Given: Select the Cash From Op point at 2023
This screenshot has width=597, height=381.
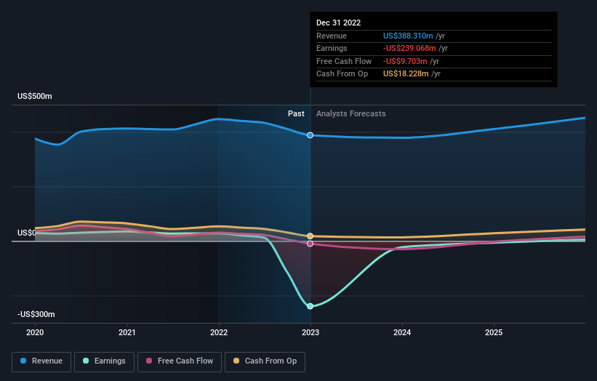Looking at the screenshot, I should coord(310,236).
